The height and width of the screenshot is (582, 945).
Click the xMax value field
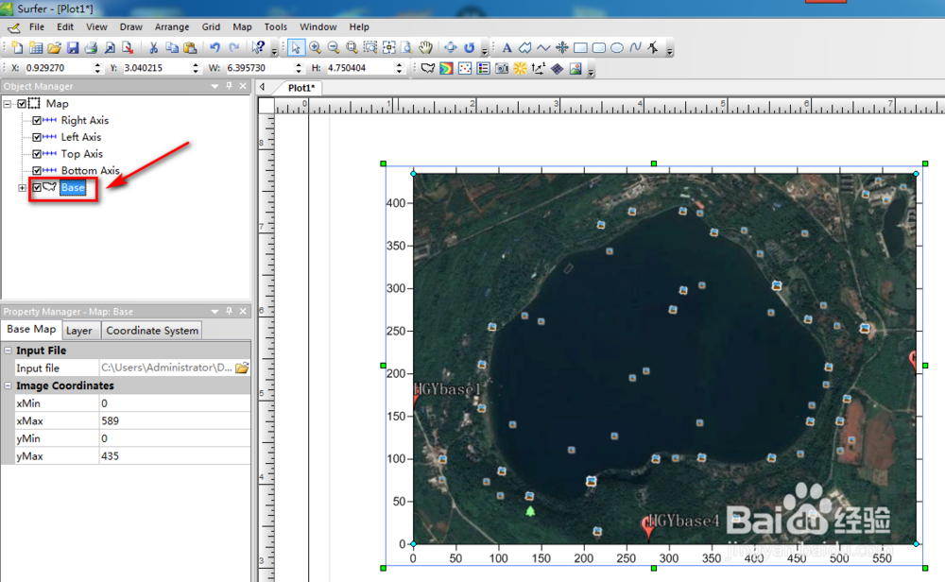pos(175,420)
